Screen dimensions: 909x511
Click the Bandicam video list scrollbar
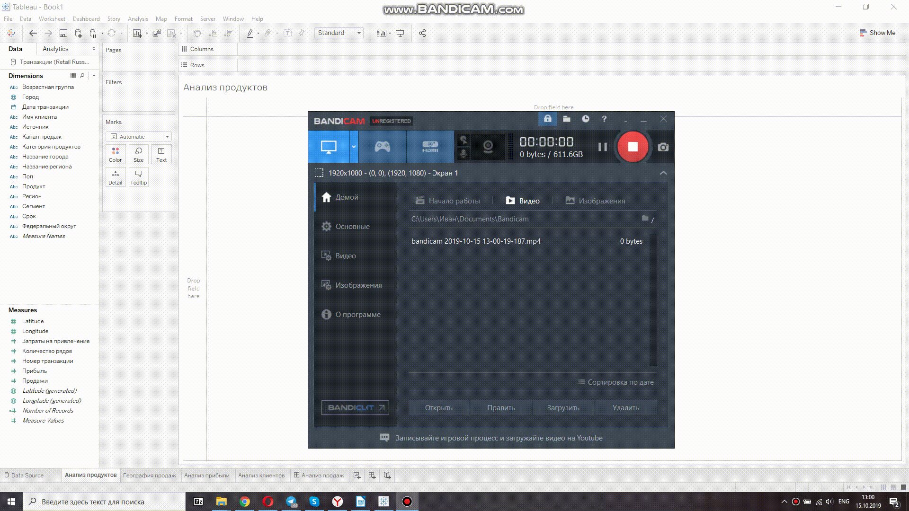click(x=653, y=300)
